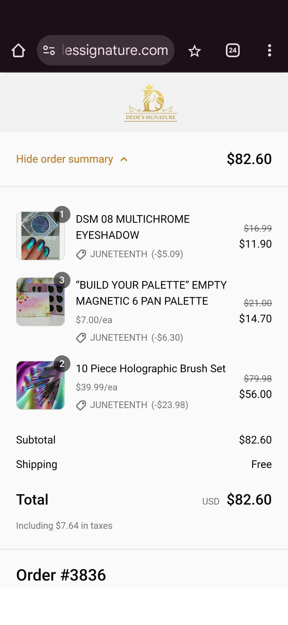Bookmark this page with star icon
This screenshot has height=625, width=288.
[194, 51]
